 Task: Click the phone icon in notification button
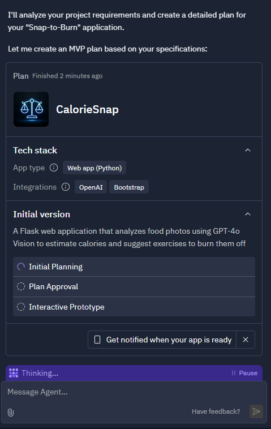click(97, 340)
